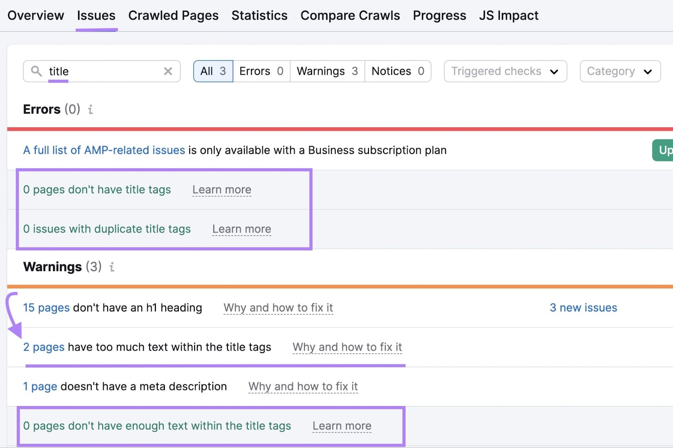Image resolution: width=673 pixels, height=448 pixels.
Task: Click Learn more for duplicate title tags
Action: pos(241,229)
